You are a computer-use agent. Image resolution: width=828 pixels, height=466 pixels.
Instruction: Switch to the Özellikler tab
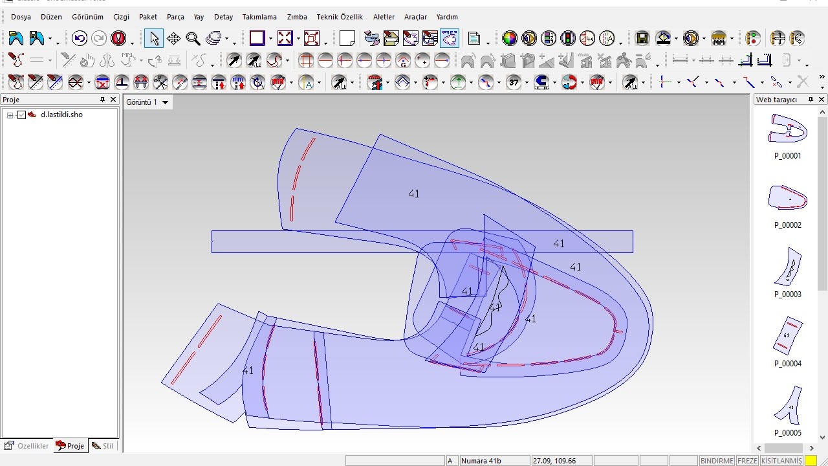click(x=27, y=446)
